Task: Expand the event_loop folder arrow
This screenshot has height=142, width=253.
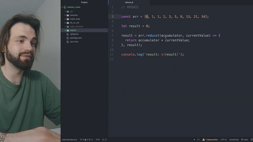Action: tap(65, 19)
